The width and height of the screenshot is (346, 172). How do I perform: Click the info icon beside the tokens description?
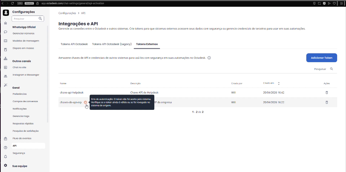tap(209, 58)
